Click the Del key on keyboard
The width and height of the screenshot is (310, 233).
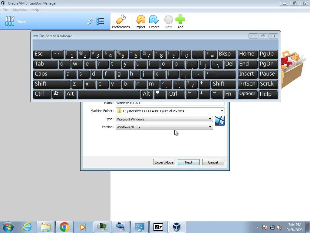(230, 64)
